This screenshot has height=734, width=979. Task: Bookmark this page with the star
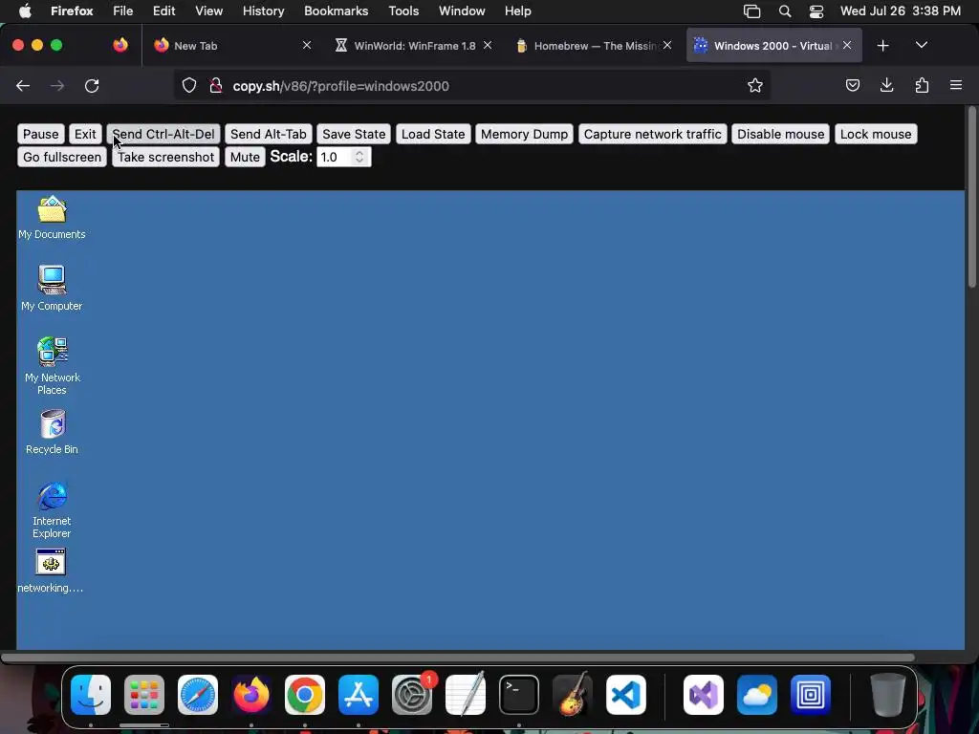pyautogui.click(x=755, y=86)
